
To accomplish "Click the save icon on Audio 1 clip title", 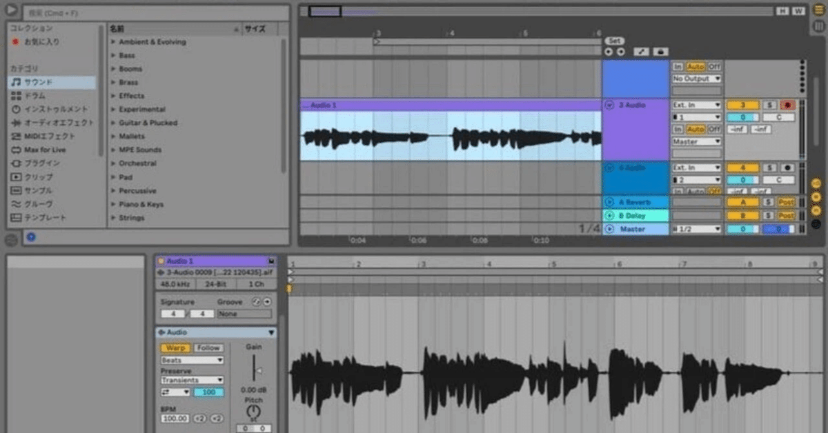I will 271,261.
